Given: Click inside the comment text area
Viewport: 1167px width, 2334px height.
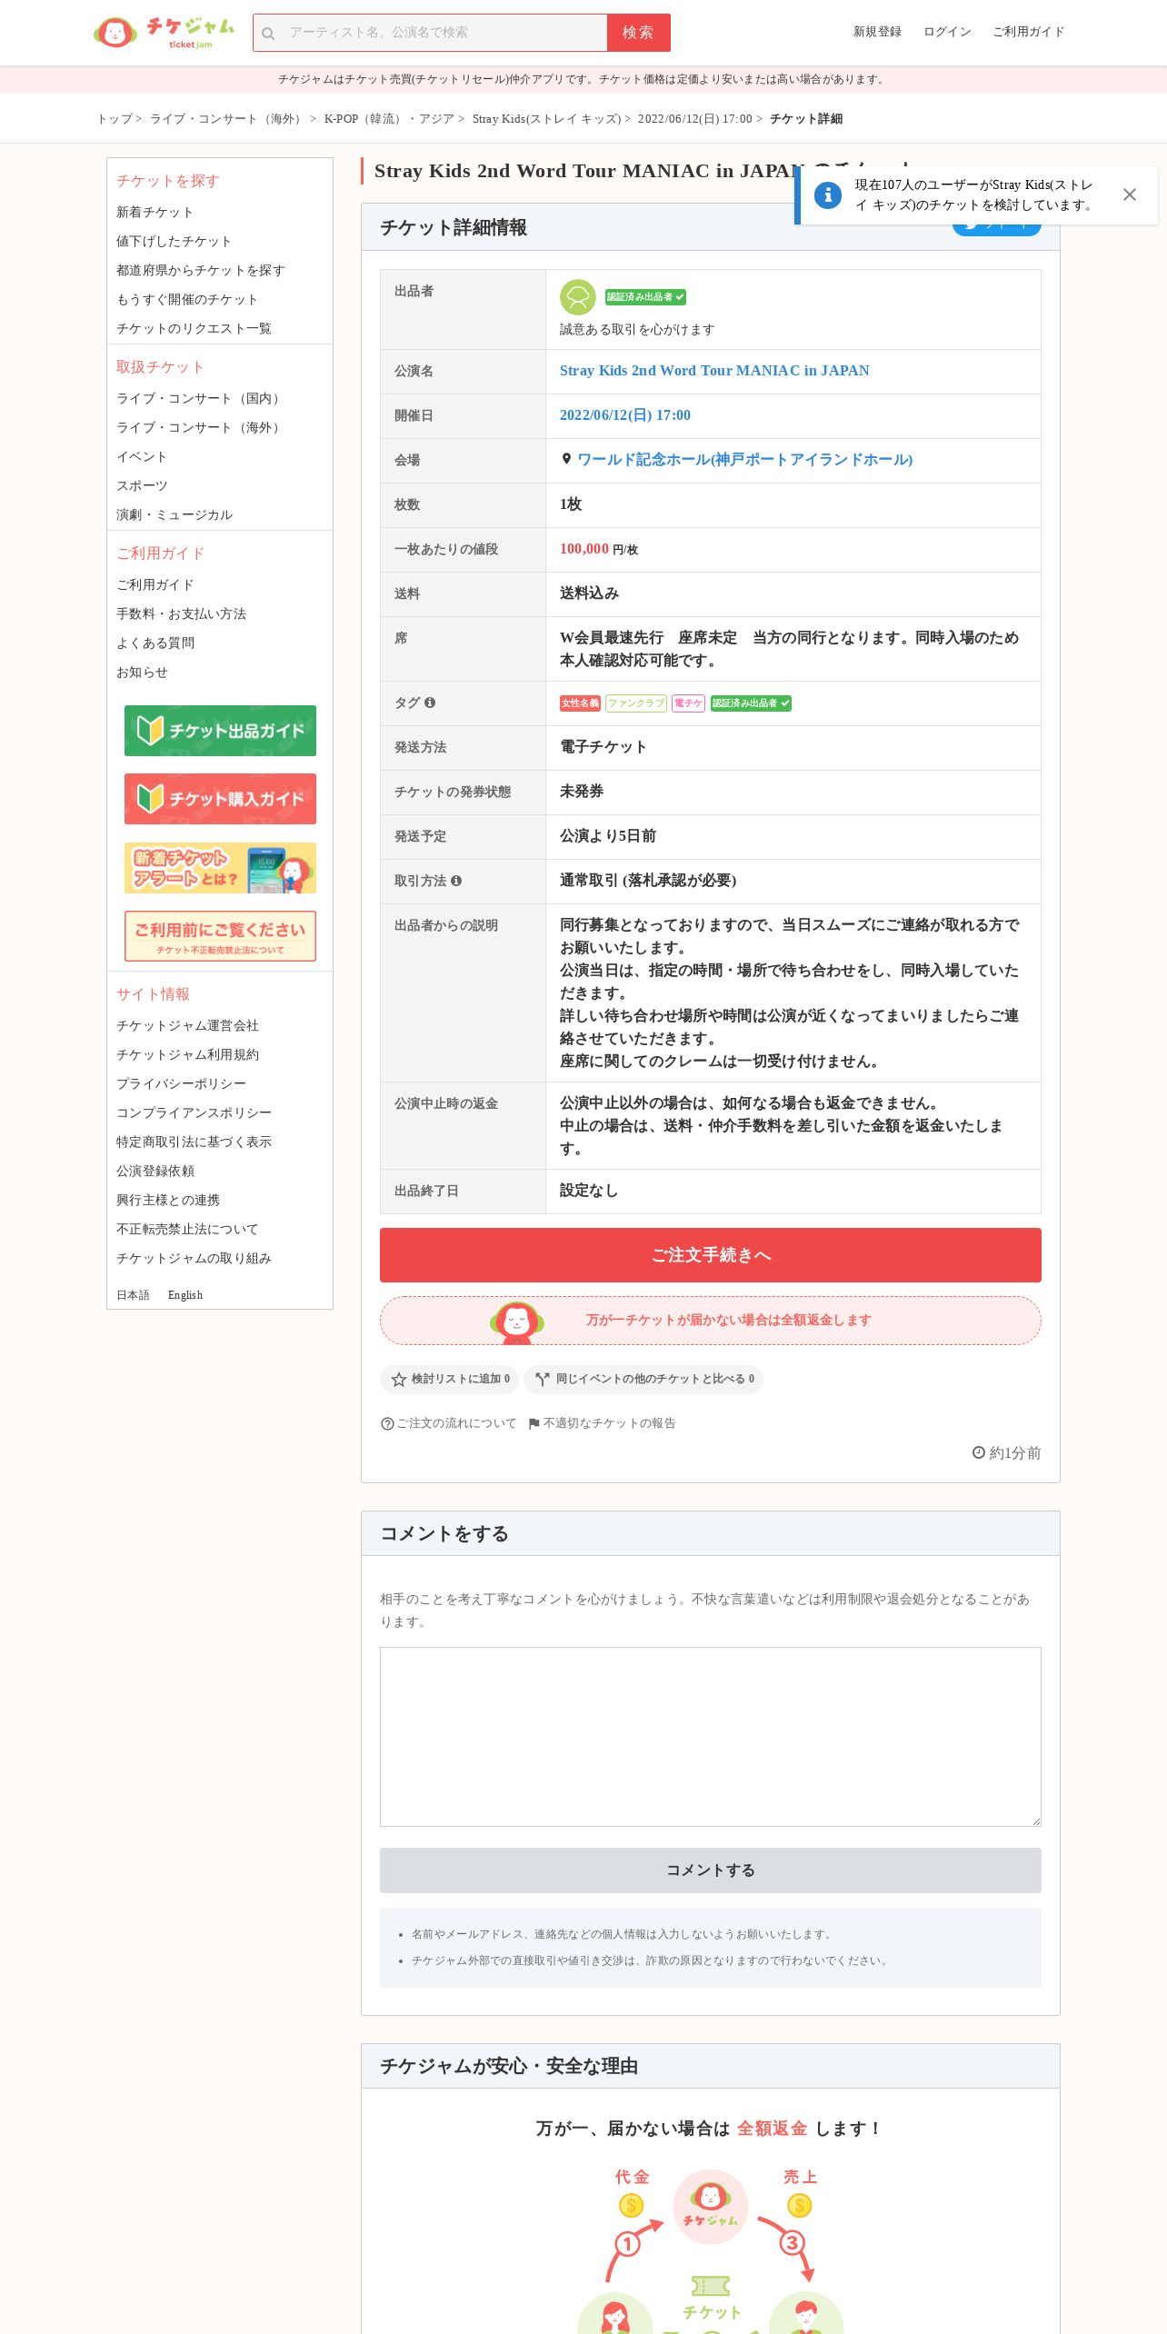Looking at the screenshot, I should coord(711,1737).
